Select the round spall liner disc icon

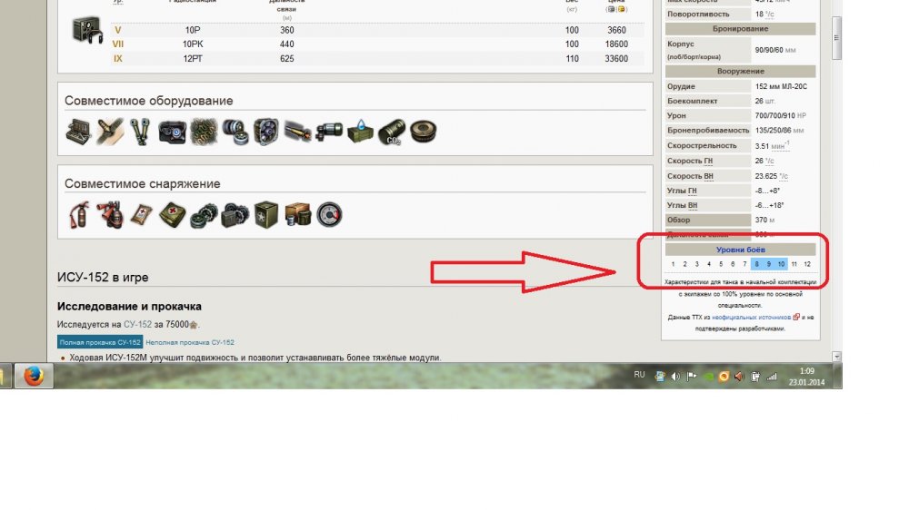tap(423, 132)
